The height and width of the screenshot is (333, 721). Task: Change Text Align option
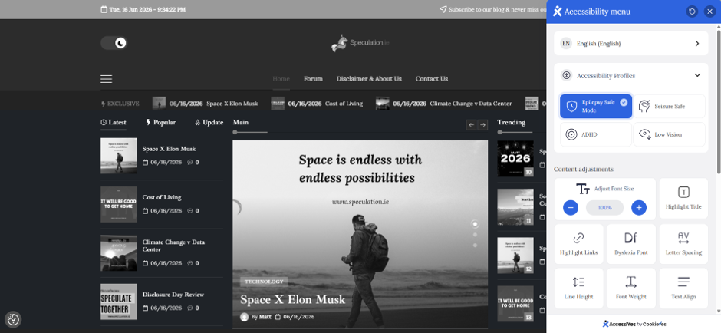point(683,288)
